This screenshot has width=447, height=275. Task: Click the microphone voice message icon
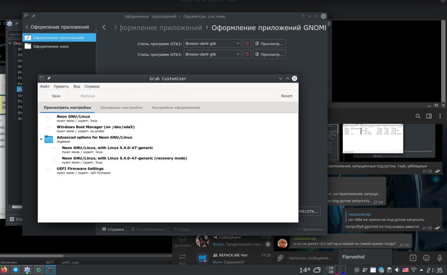440,258
